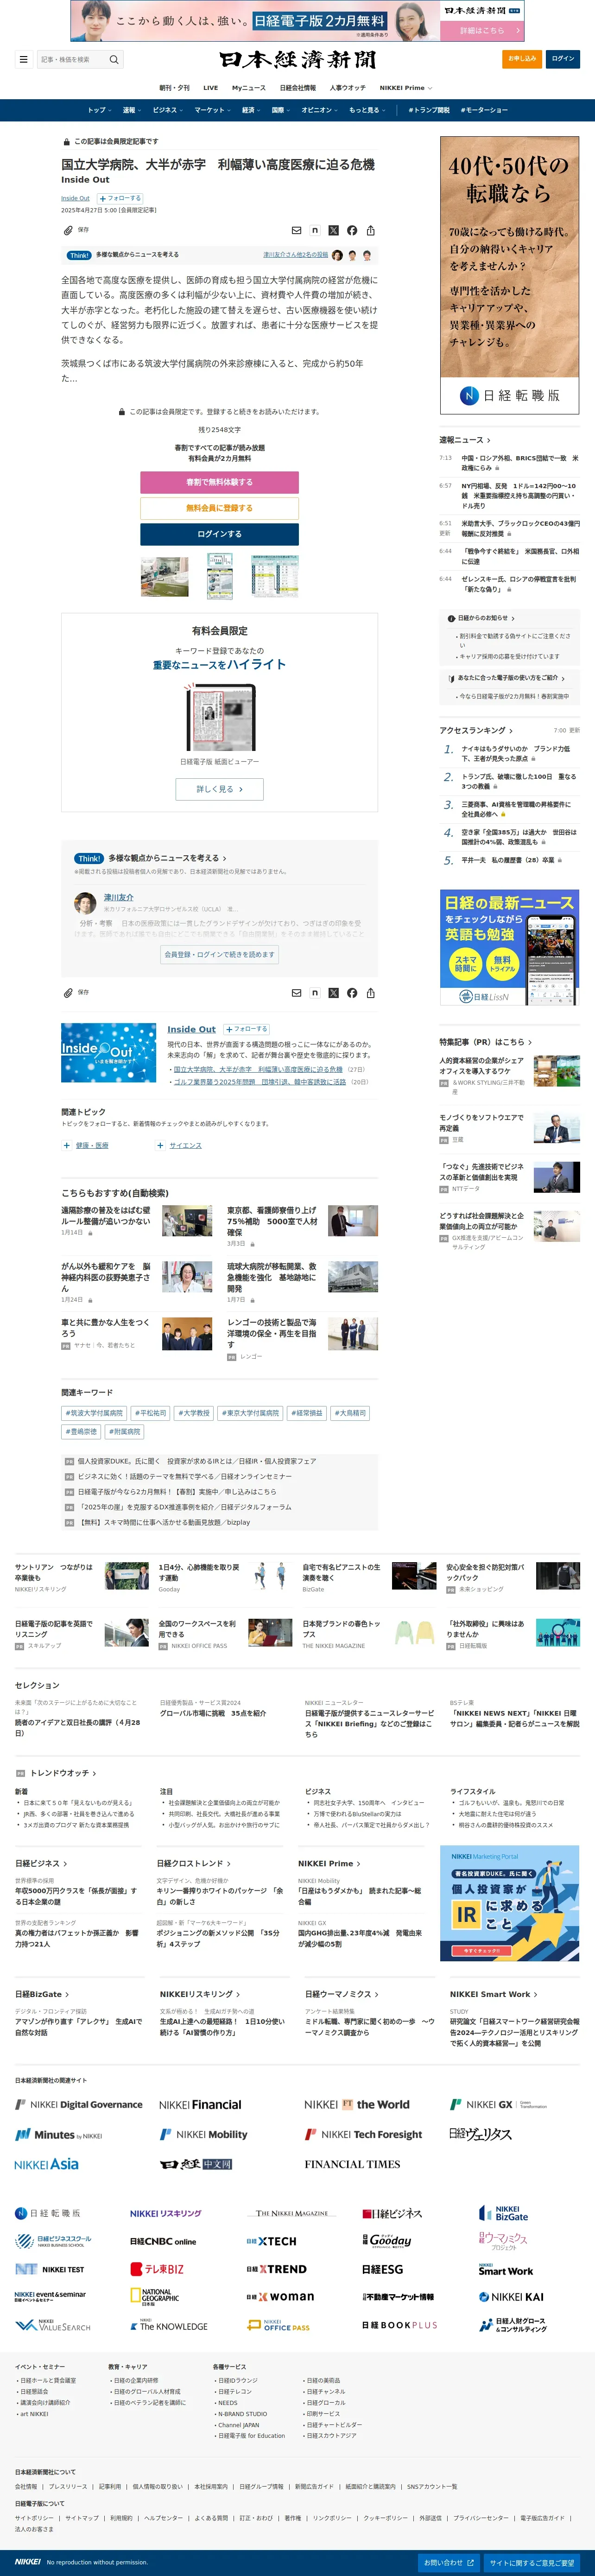The width and height of the screenshot is (595, 2576).
Task: Open Myニュース in the top menu
Action: (249, 88)
